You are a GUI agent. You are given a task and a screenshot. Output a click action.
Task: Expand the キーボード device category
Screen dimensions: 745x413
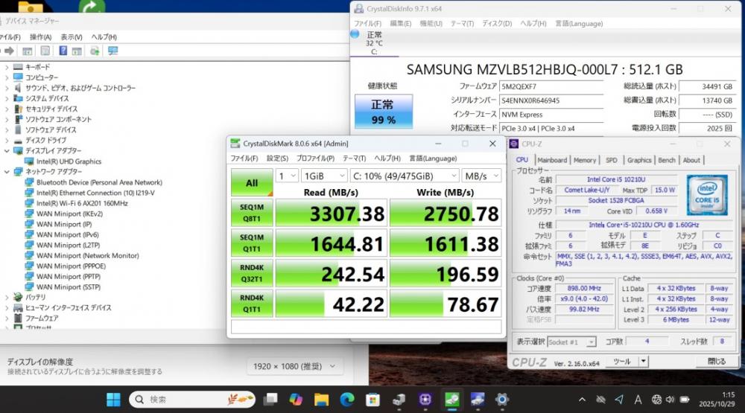click(x=7, y=67)
